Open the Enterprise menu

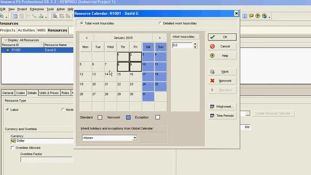pos(37,9)
